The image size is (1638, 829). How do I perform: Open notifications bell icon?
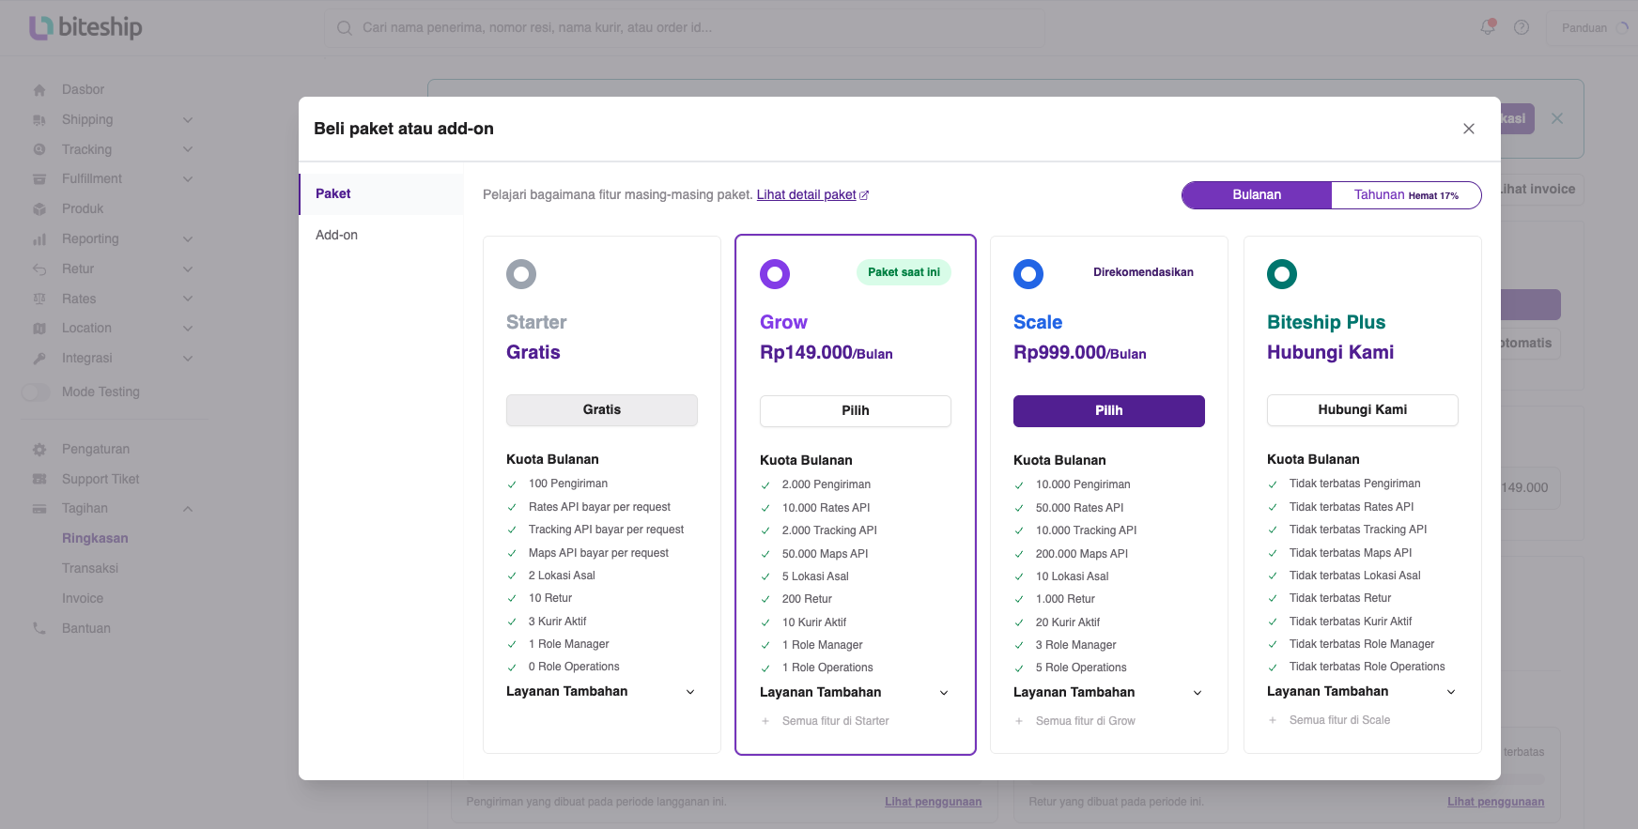(1488, 27)
